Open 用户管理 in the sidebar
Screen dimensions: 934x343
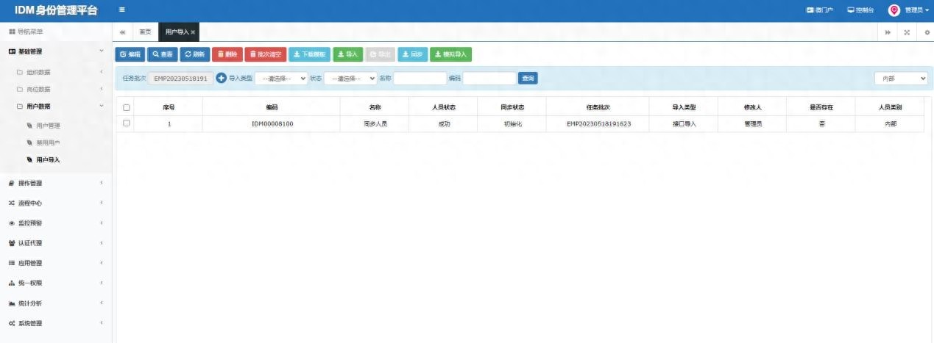[48, 126]
